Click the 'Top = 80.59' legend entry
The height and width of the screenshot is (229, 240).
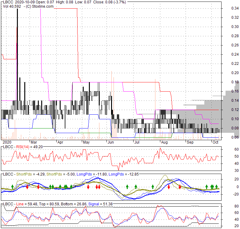[49, 204]
